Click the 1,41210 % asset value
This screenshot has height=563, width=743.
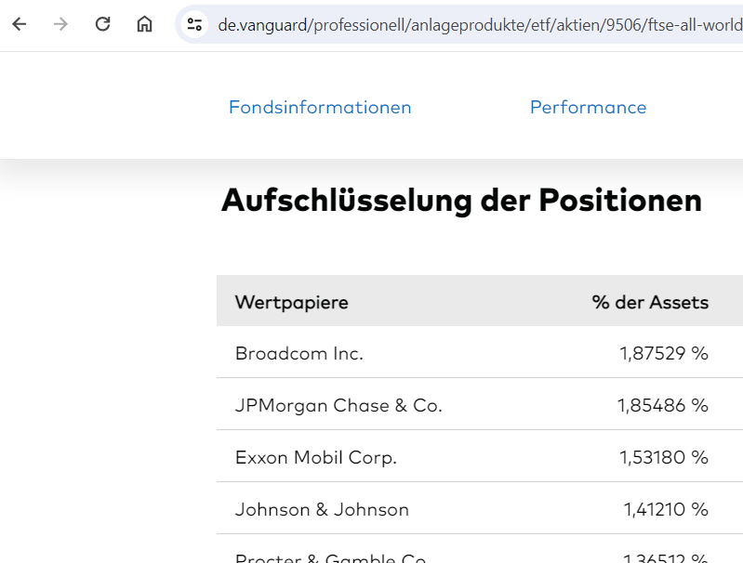pos(666,509)
